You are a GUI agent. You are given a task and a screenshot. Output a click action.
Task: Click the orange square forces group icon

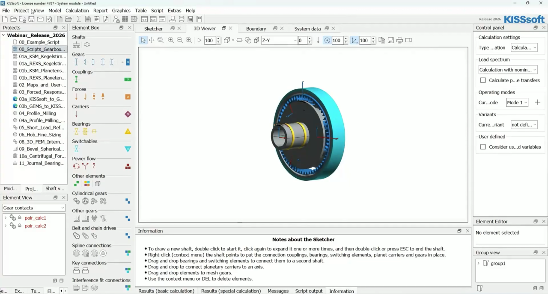[128, 97]
